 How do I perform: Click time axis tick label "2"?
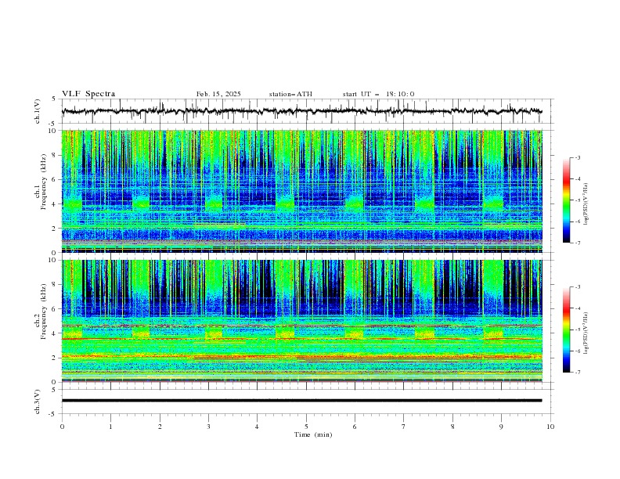[x=160, y=427]
